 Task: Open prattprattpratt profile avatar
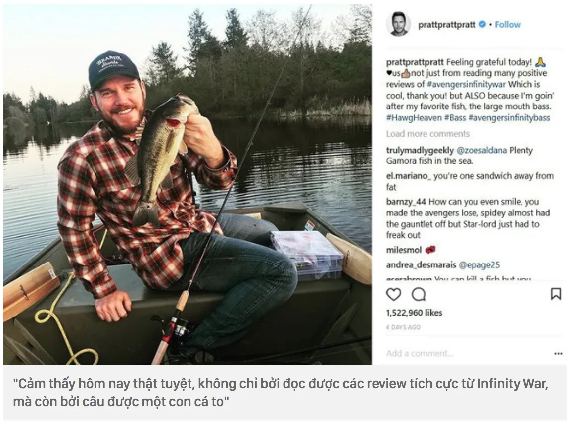coord(398,24)
